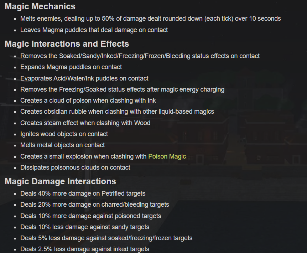Click the 20% more damage on charred/bleeding line
The height and width of the screenshot is (253, 307).
pos(95,205)
